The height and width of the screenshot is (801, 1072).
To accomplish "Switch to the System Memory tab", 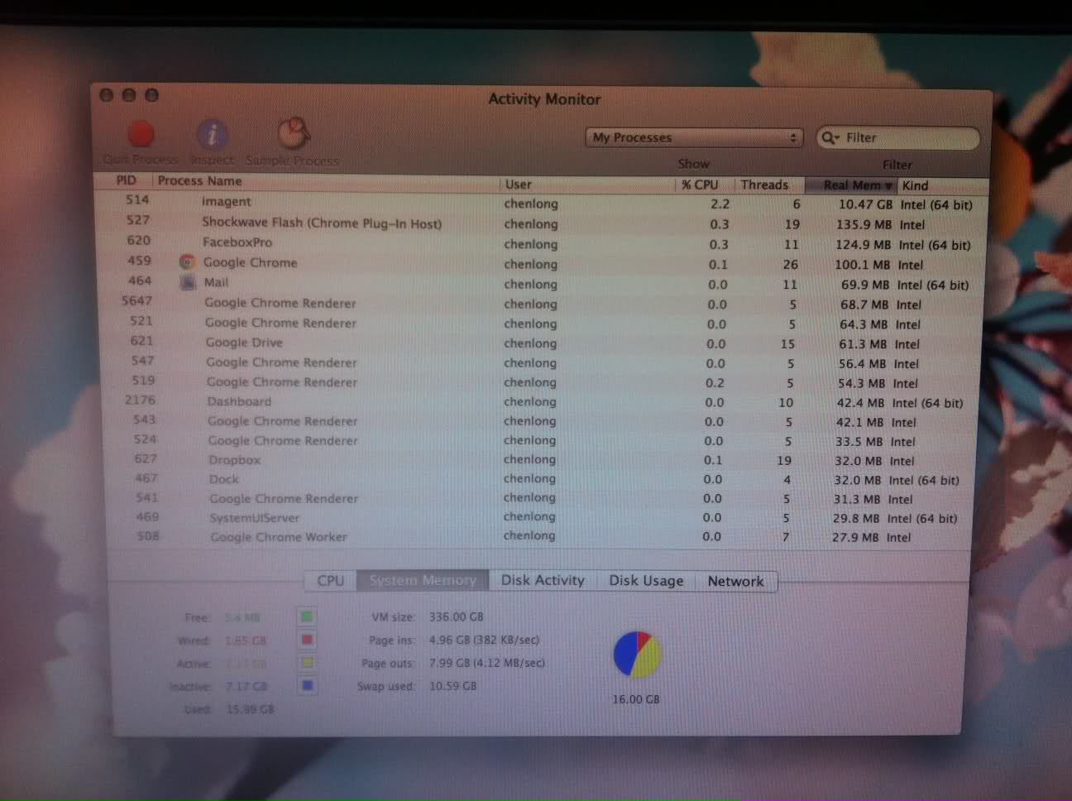I will (x=423, y=580).
